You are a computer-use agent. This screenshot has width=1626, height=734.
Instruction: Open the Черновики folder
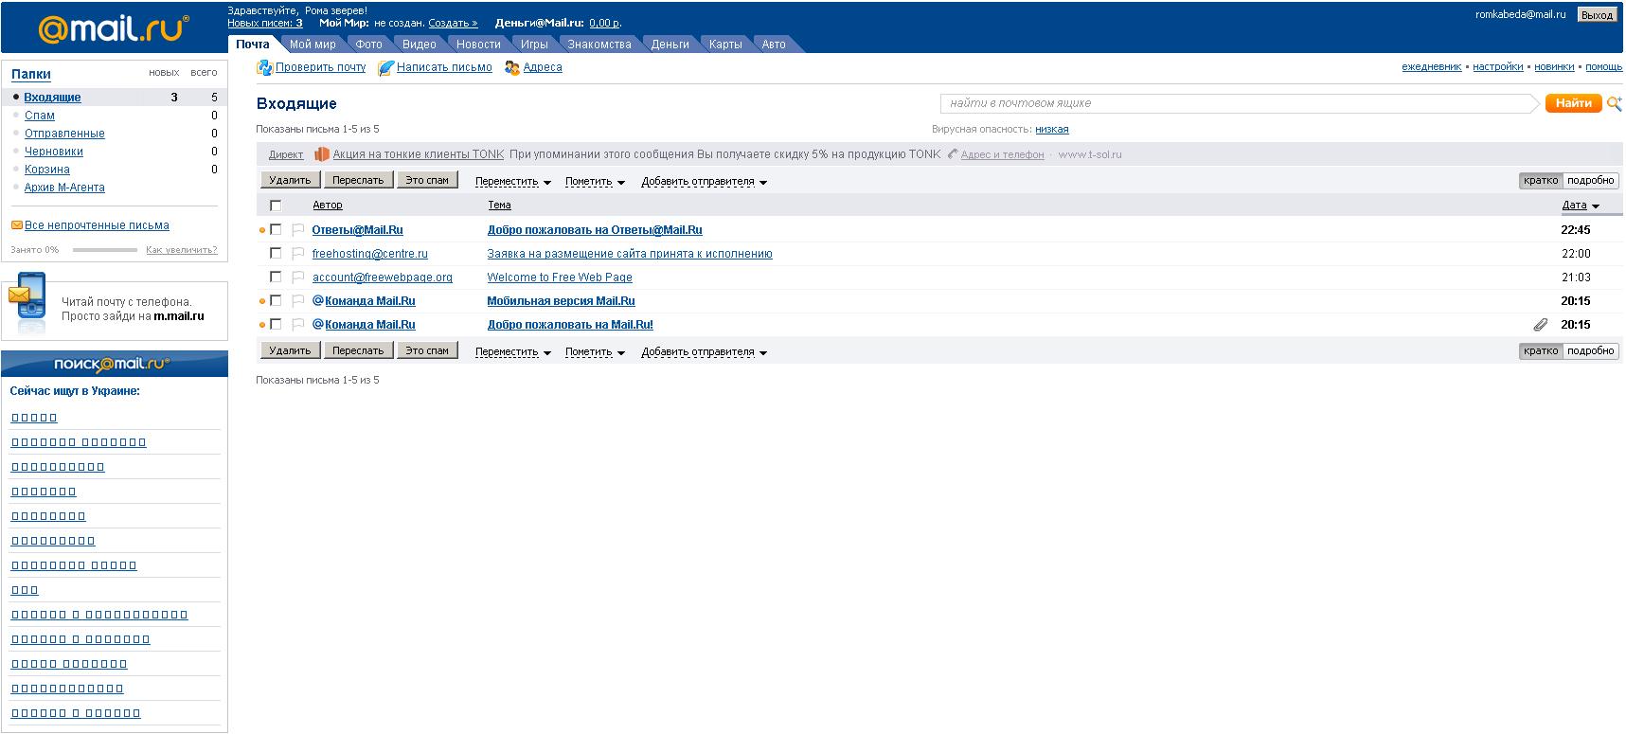54,152
